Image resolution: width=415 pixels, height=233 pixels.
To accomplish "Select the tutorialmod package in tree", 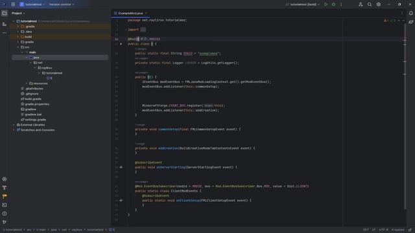I will coord(54,73).
